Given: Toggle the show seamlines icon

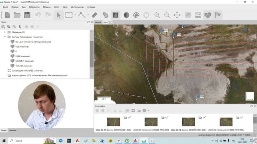Looking at the screenshot, I should coord(198,15).
